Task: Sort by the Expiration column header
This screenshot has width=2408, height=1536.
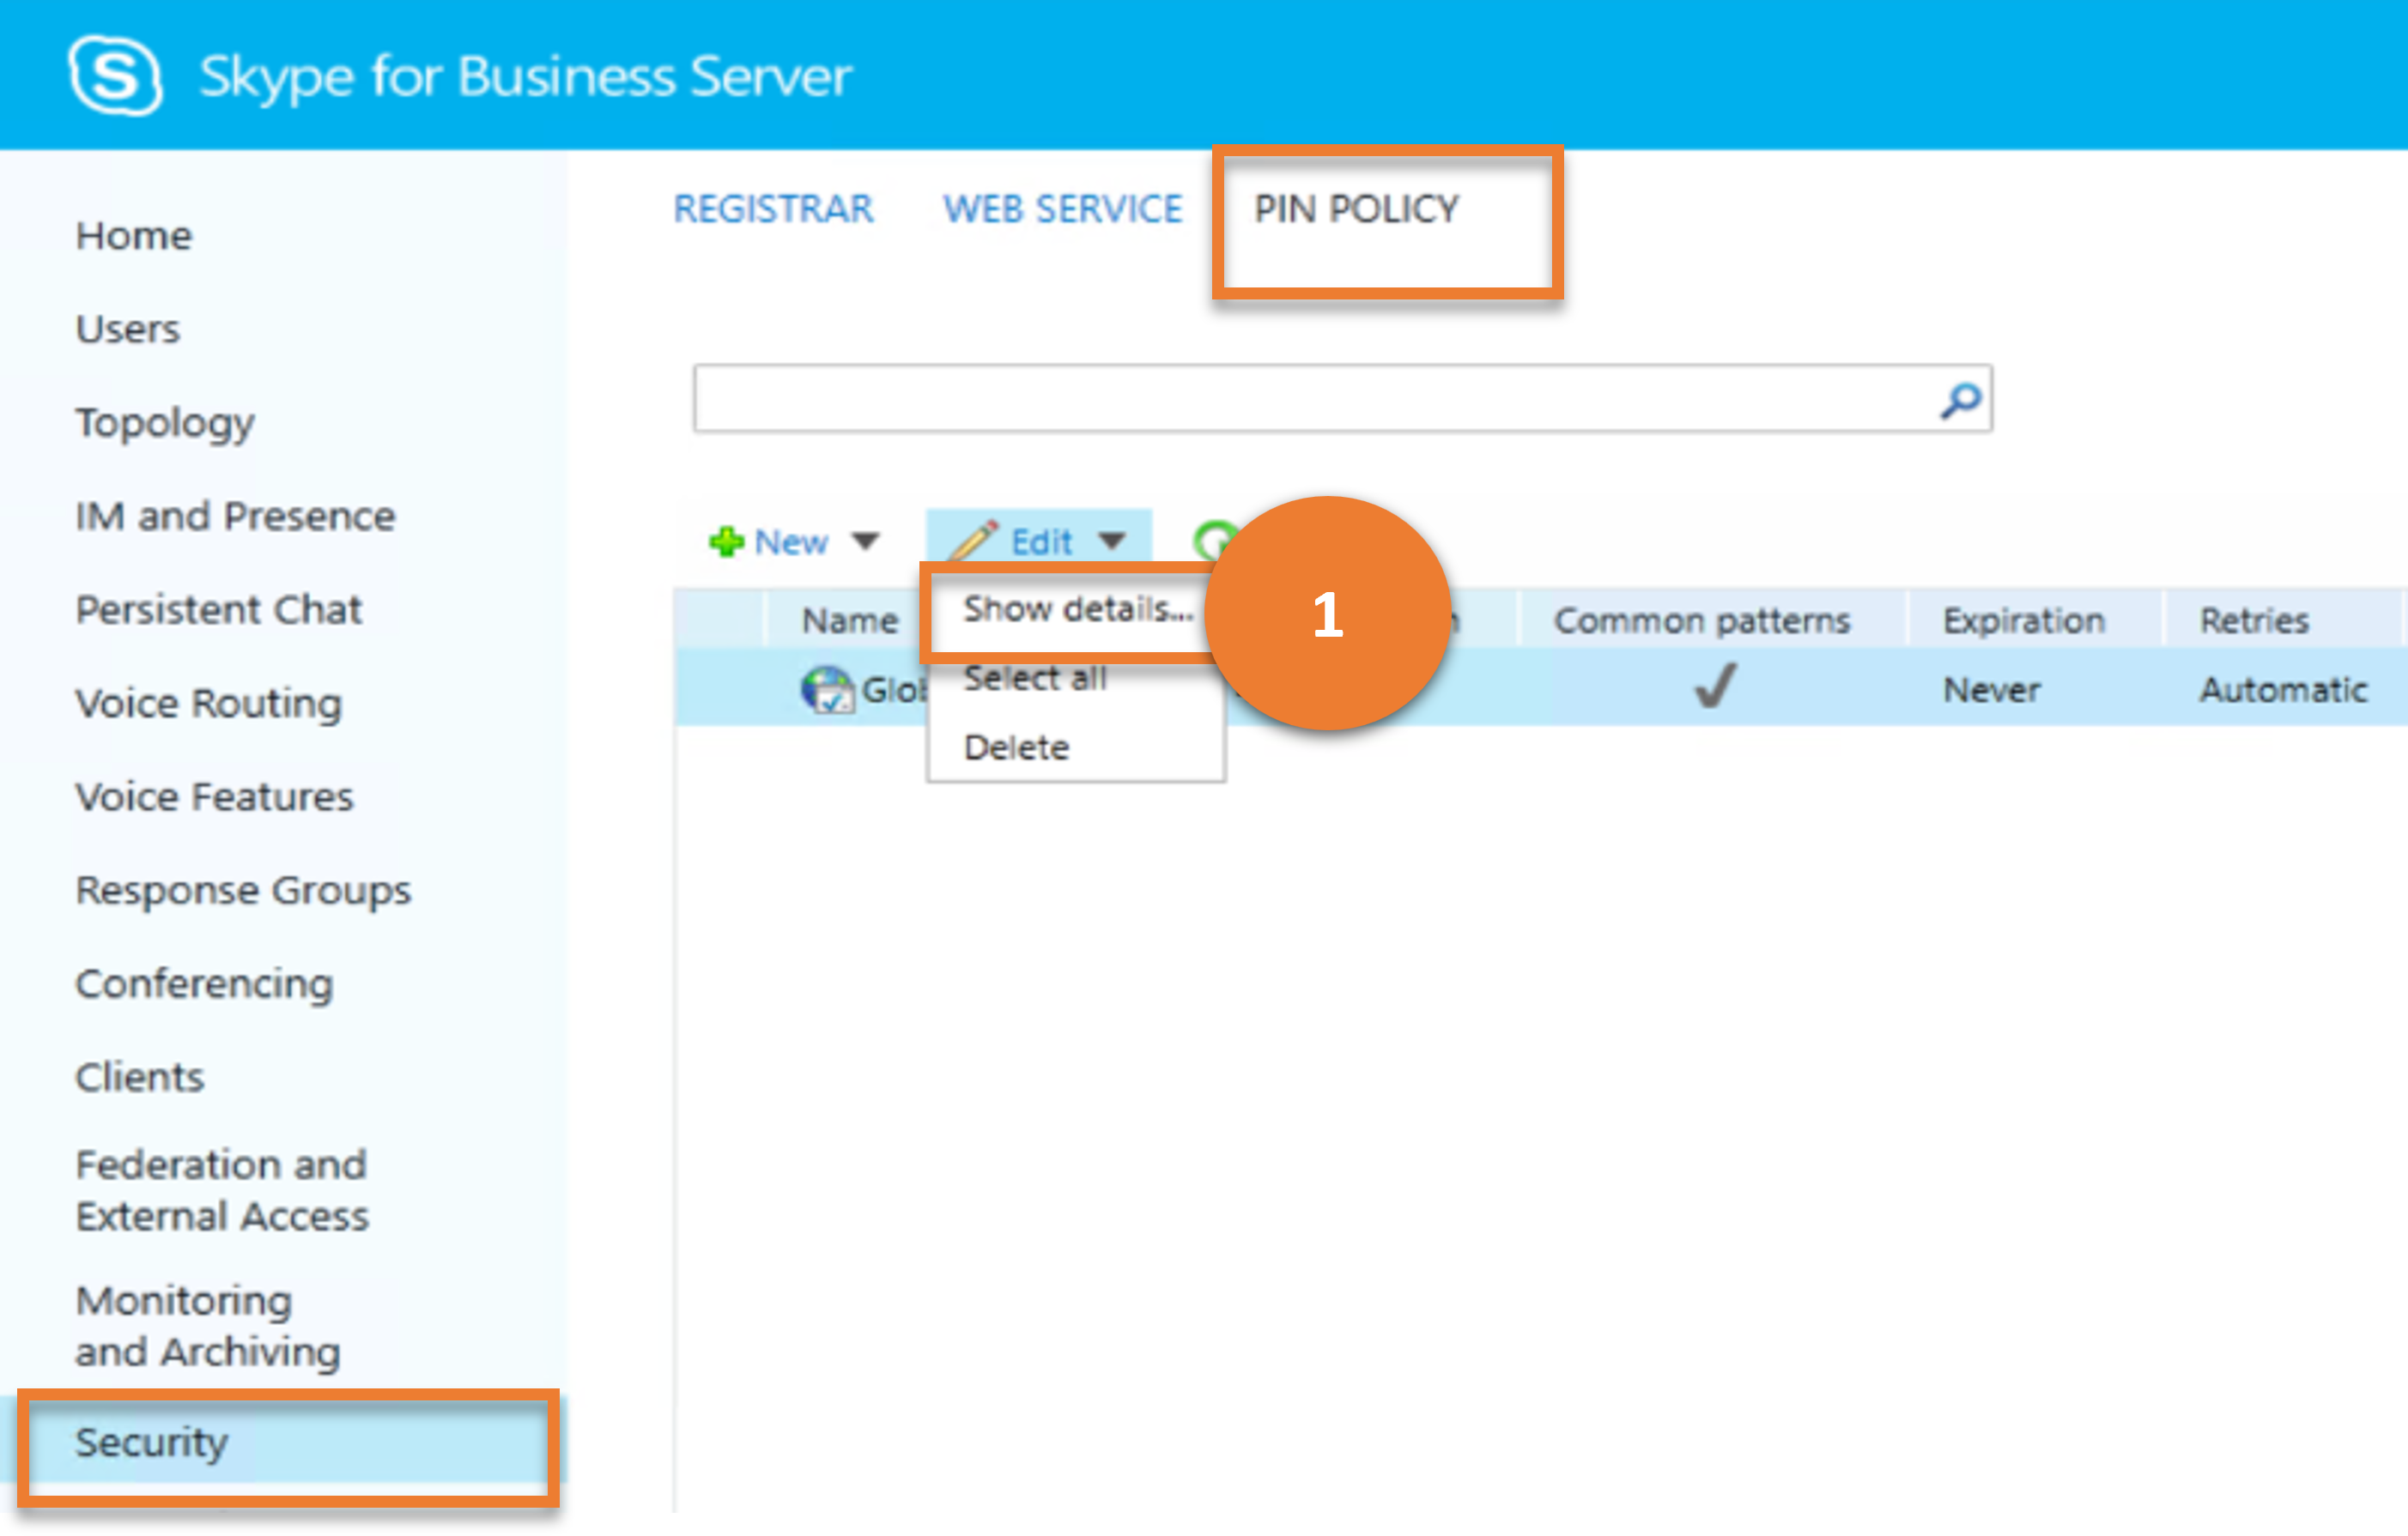Action: click(2024, 620)
